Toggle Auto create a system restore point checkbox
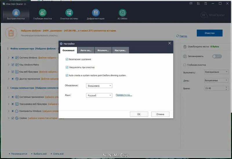 pyautogui.click(x=67, y=75)
